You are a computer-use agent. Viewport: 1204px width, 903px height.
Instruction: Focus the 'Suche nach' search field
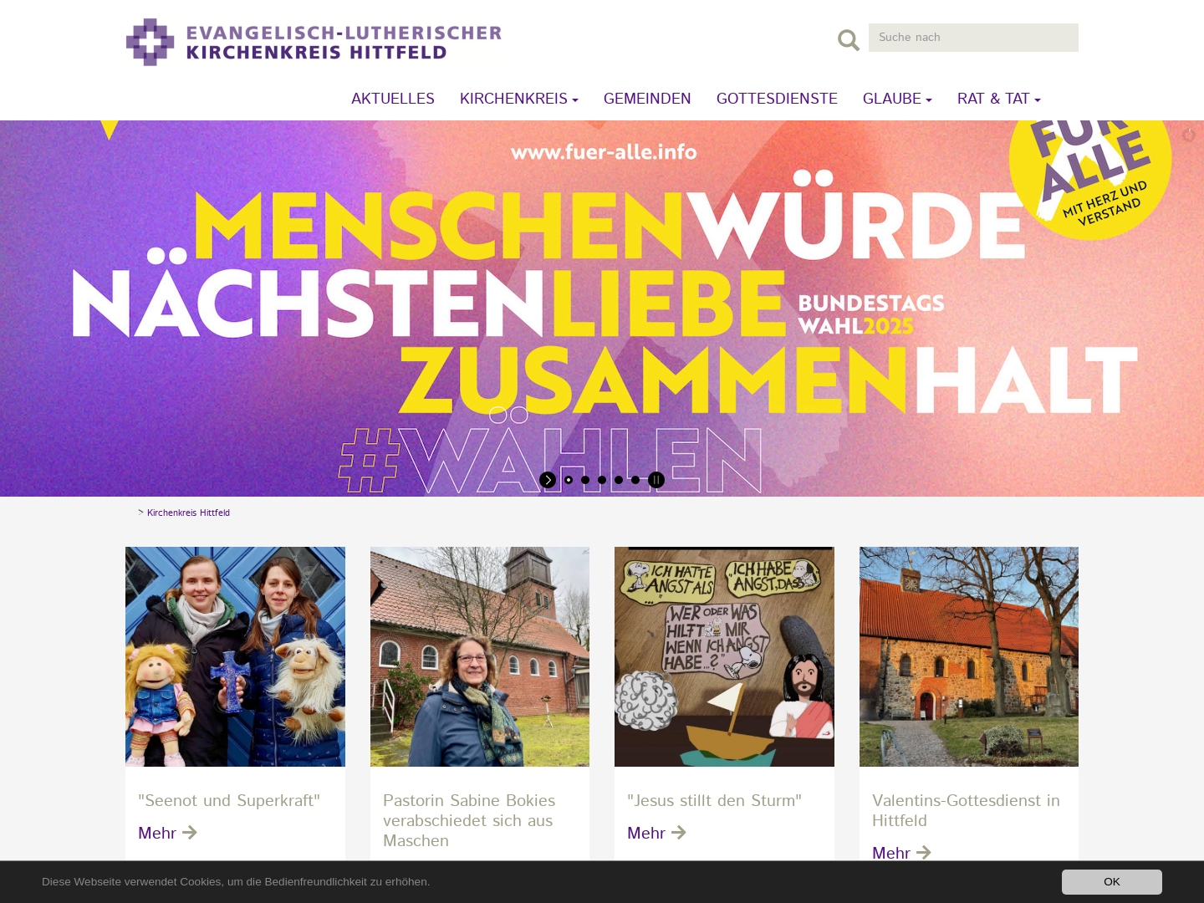[x=973, y=38]
